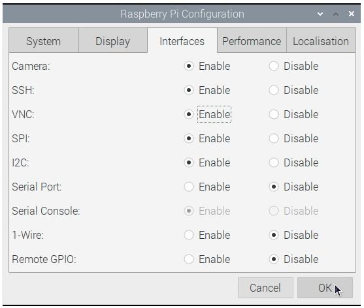Click the Cancel button
The width and height of the screenshot is (364, 308).
point(265,288)
